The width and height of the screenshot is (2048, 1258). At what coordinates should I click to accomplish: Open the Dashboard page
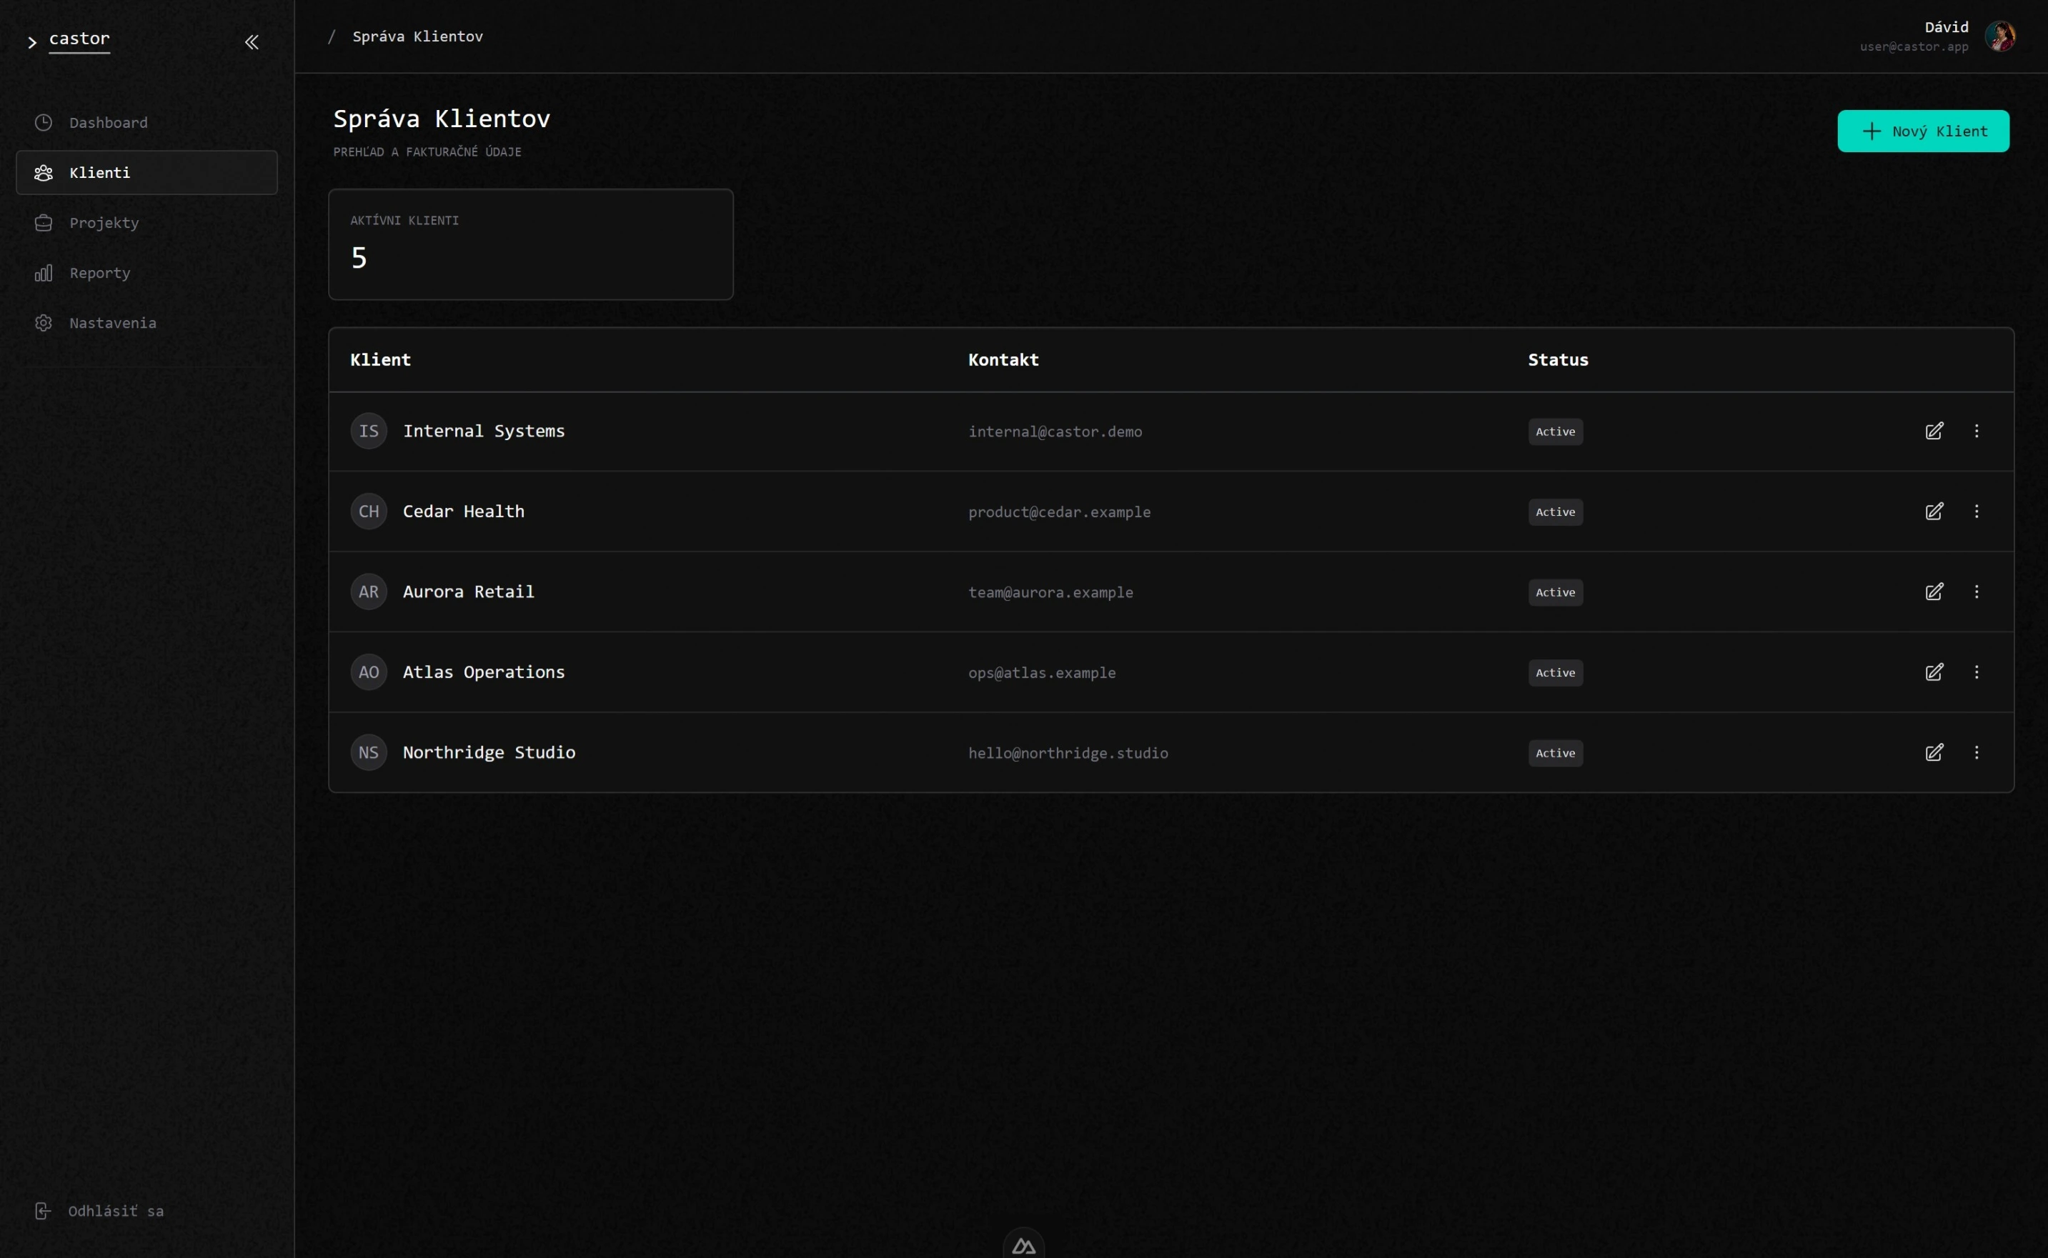point(146,122)
